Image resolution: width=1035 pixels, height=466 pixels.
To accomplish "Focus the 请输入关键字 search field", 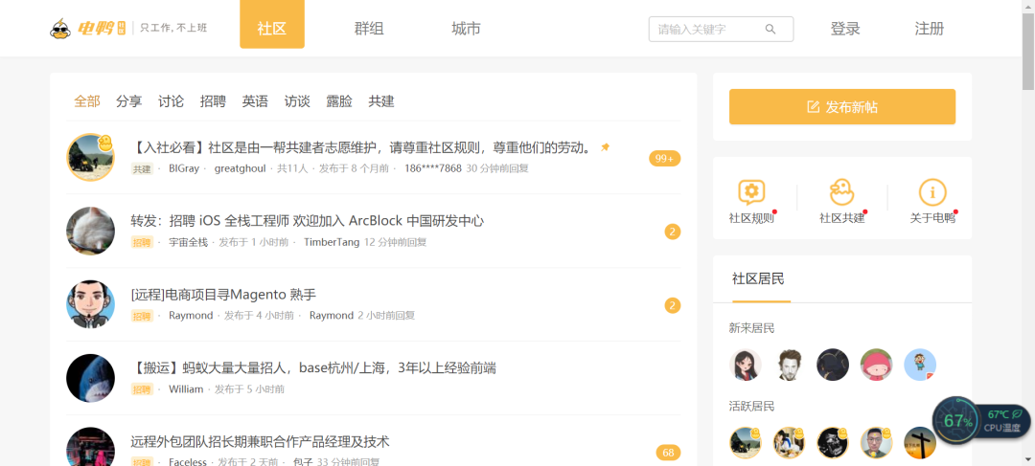I will pyautogui.click(x=721, y=29).
